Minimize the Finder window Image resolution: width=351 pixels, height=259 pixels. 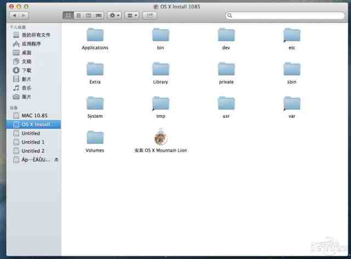(x=19, y=7)
